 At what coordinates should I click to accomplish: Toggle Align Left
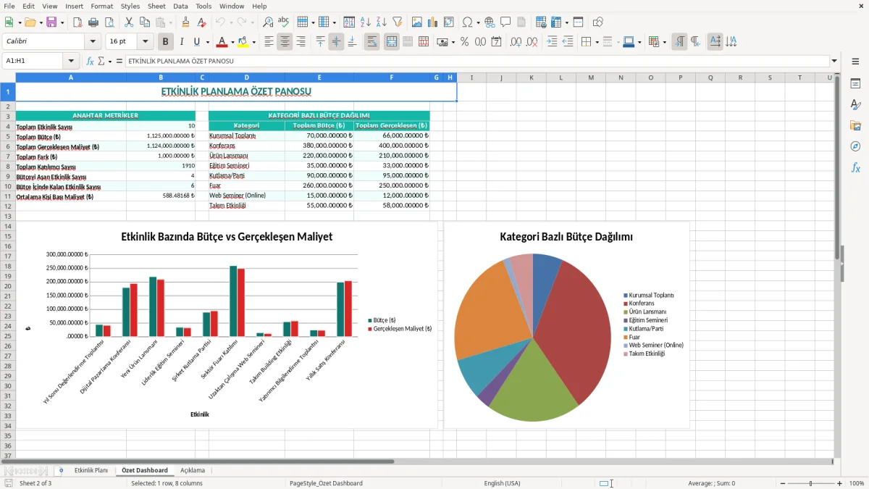[269, 42]
